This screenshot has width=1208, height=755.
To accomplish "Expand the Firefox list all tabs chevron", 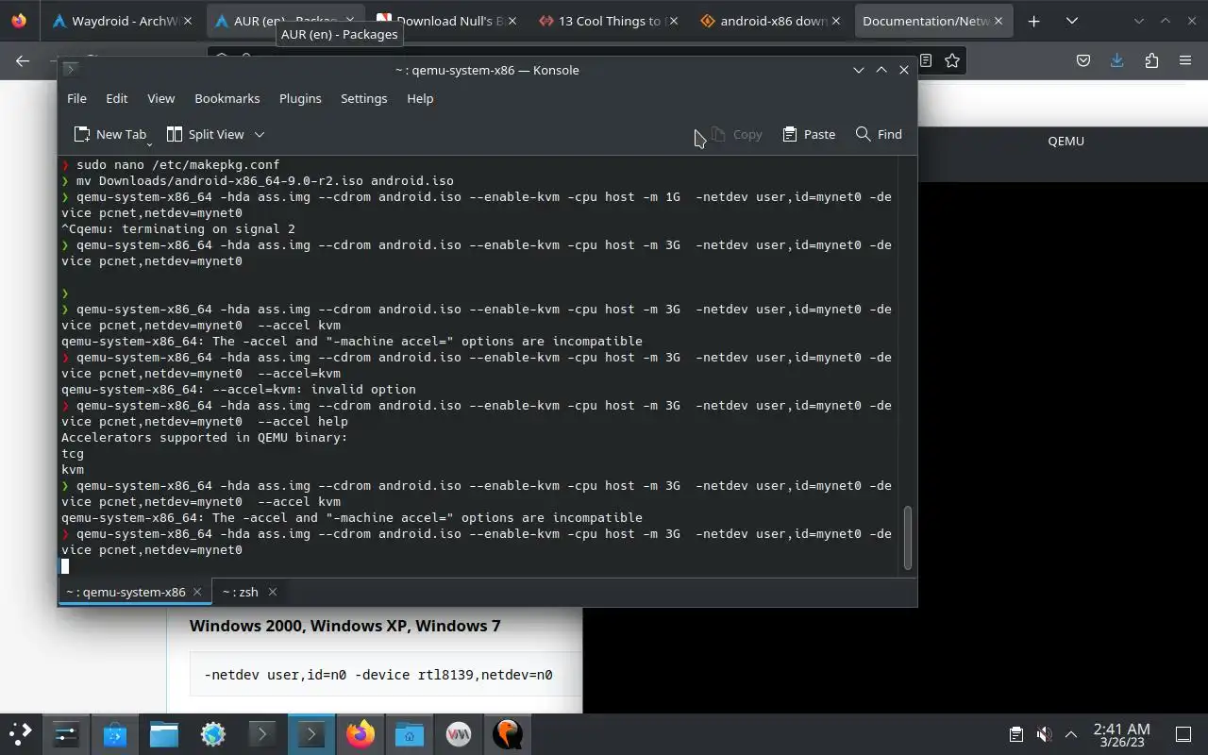I will pyautogui.click(x=1072, y=21).
